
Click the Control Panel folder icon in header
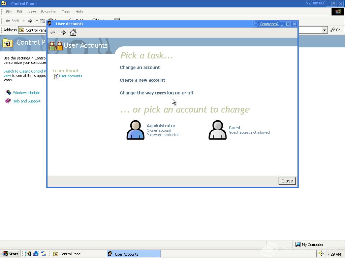pyautogui.click(x=8, y=43)
